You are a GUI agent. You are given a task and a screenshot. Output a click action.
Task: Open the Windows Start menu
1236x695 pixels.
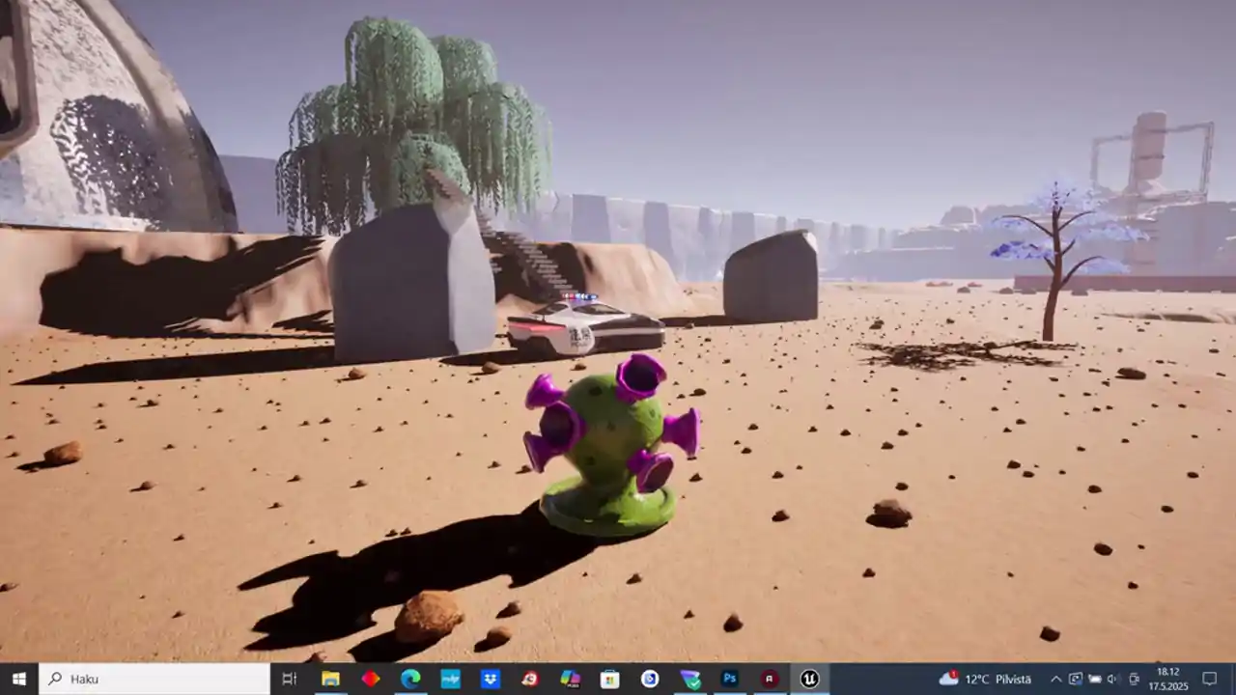(18, 679)
